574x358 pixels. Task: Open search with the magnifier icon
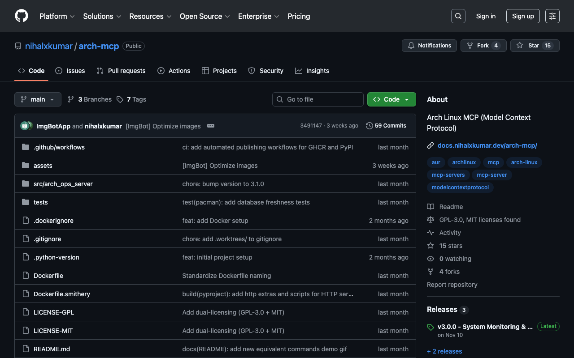(x=458, y=16)
